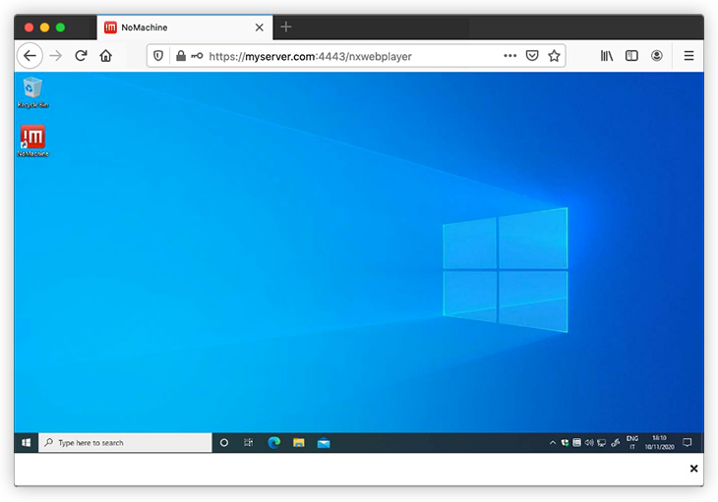Open a new browser tab
Image resolution: width=718 pixels, height=502 pixels.
coord(286,27)
